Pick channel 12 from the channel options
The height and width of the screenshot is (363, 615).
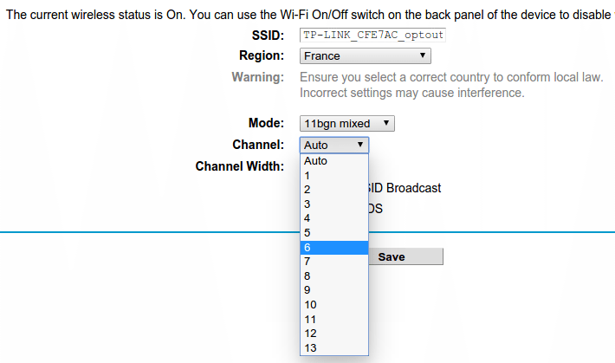[334, 334]
